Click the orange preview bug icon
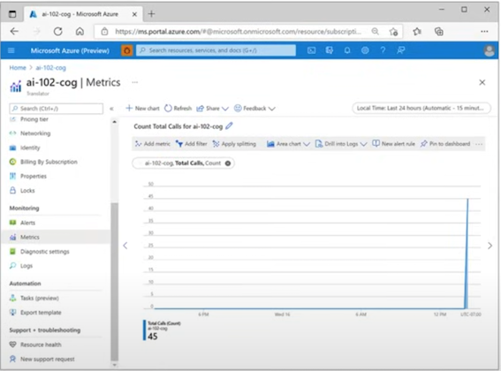 [x=127, y=50]
